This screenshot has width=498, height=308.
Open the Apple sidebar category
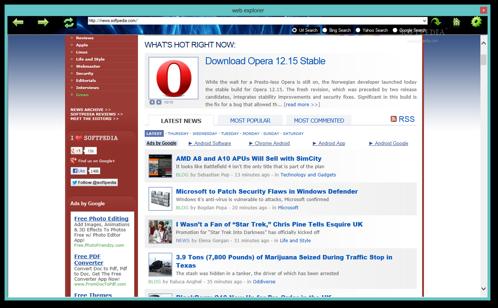(x=82, y=45)
